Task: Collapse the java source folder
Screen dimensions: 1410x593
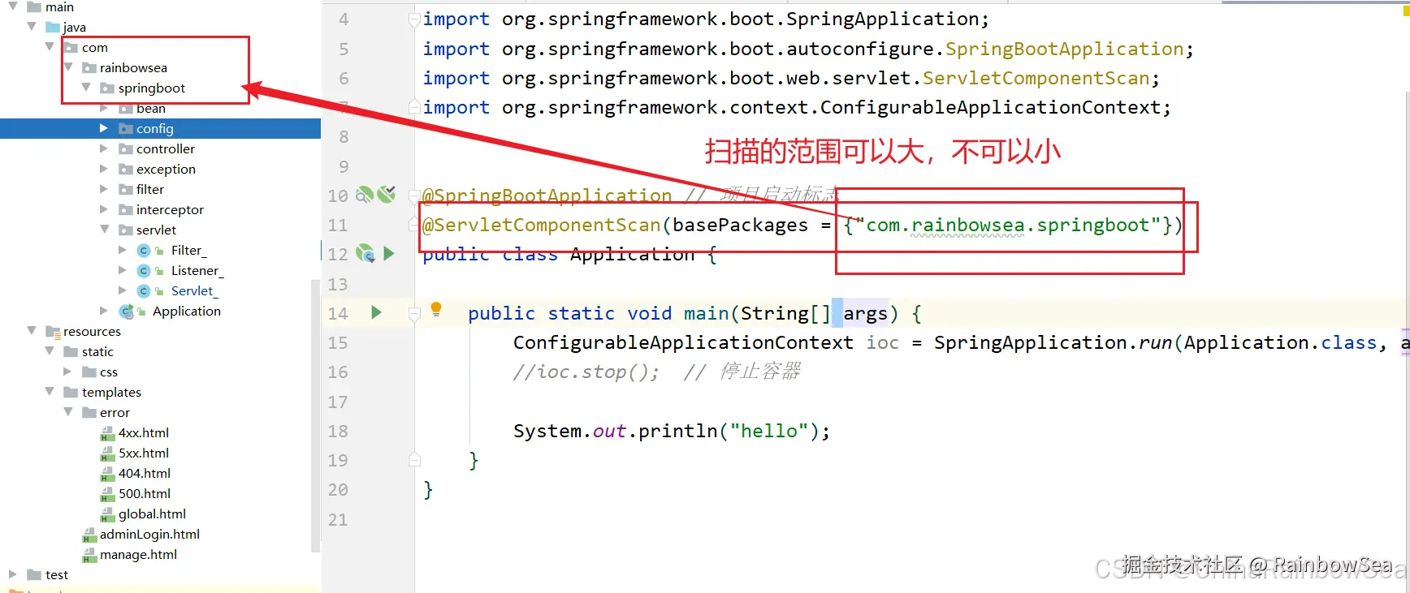Action: tap(32, 27)
